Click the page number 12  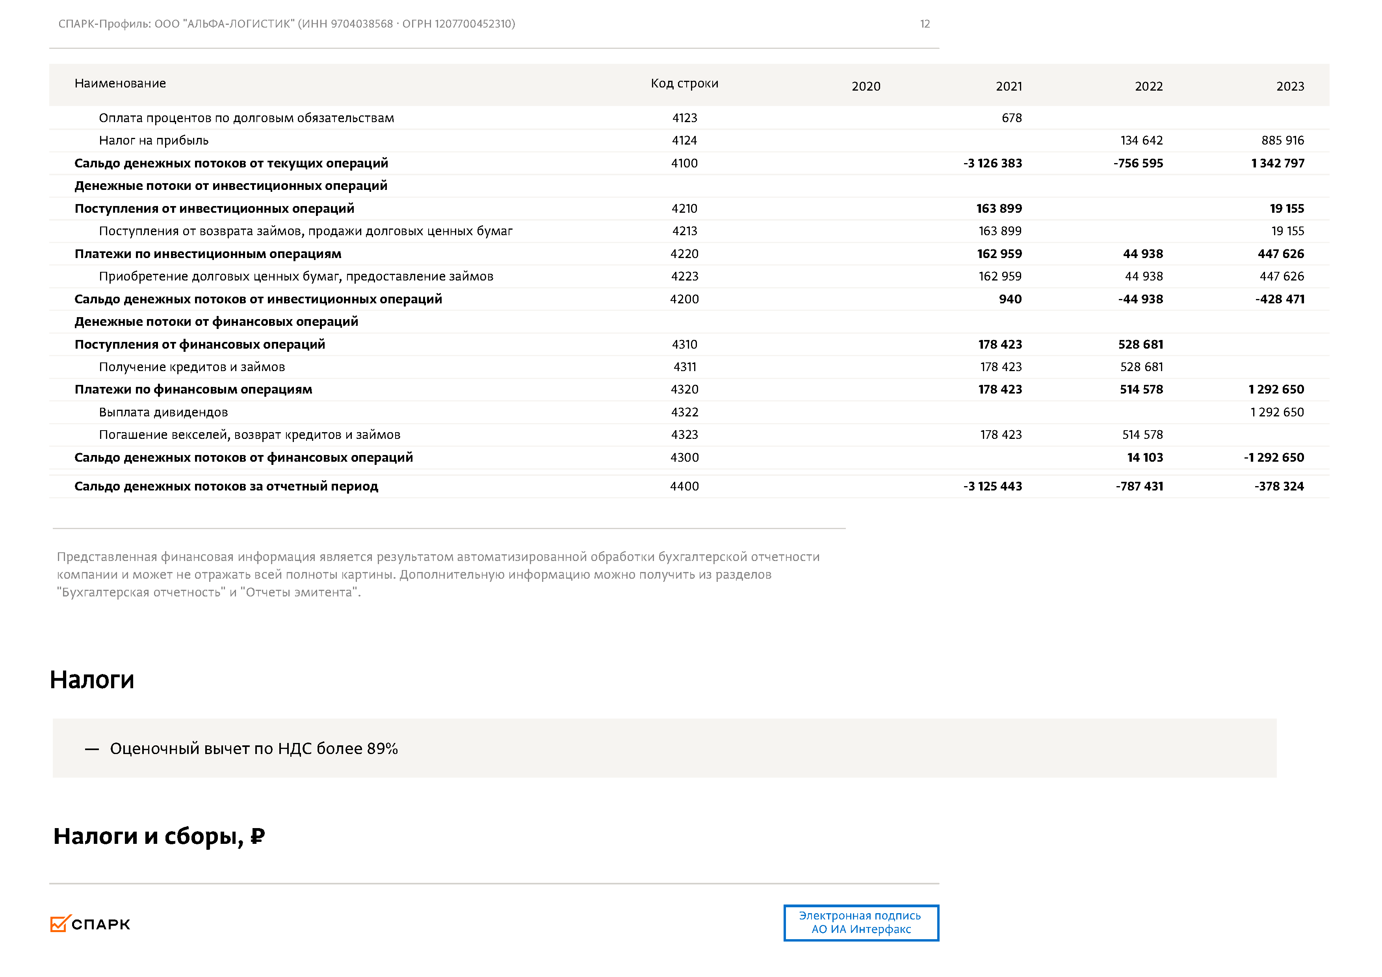pos(925,24)
